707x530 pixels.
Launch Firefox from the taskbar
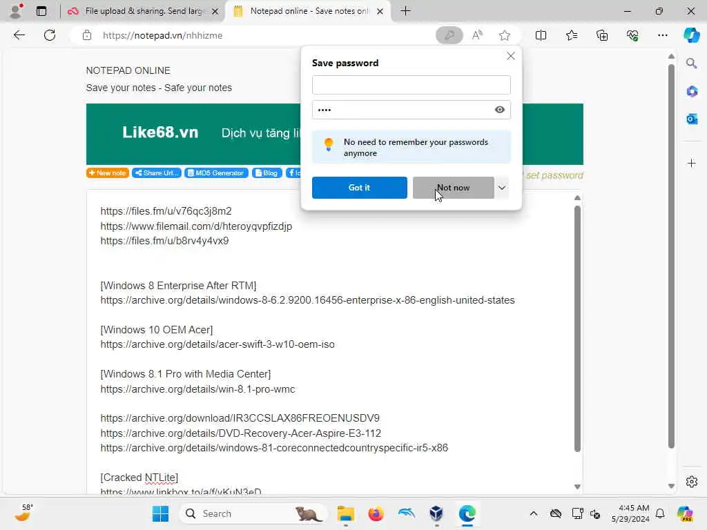(x=376, y=513)
